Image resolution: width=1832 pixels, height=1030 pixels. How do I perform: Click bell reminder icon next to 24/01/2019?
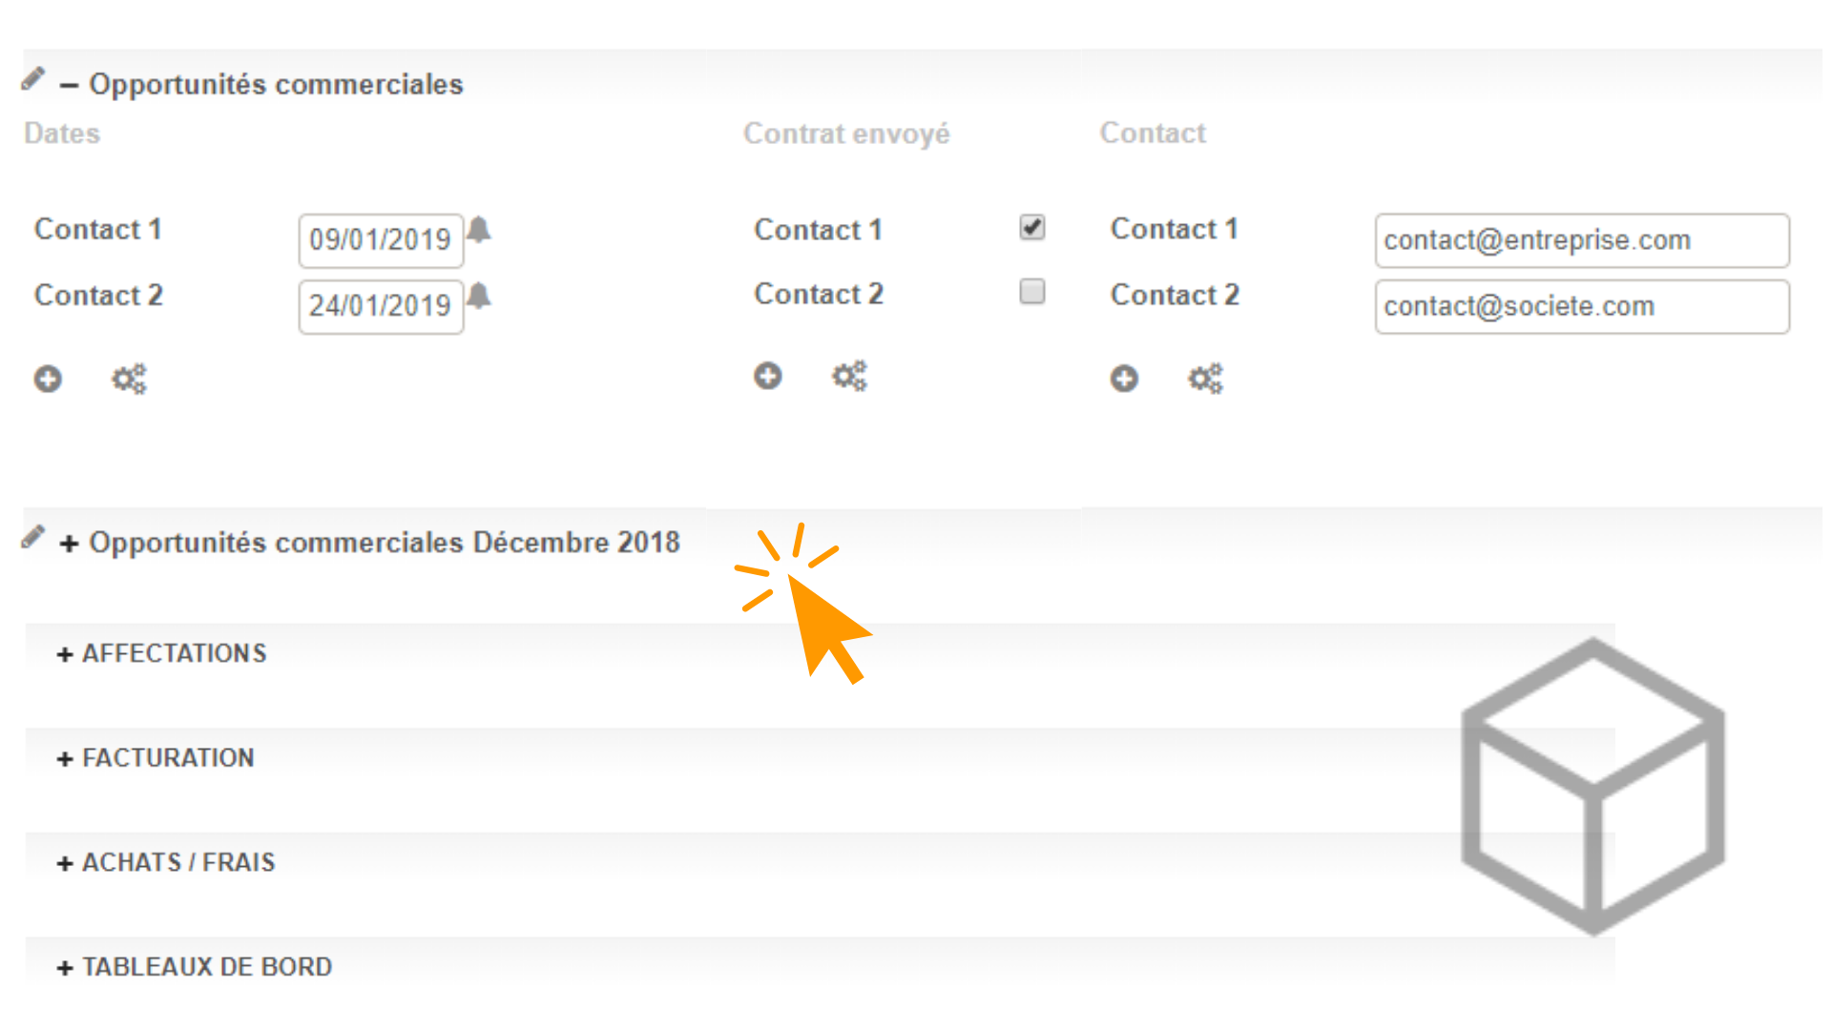[x=479, y=297]
